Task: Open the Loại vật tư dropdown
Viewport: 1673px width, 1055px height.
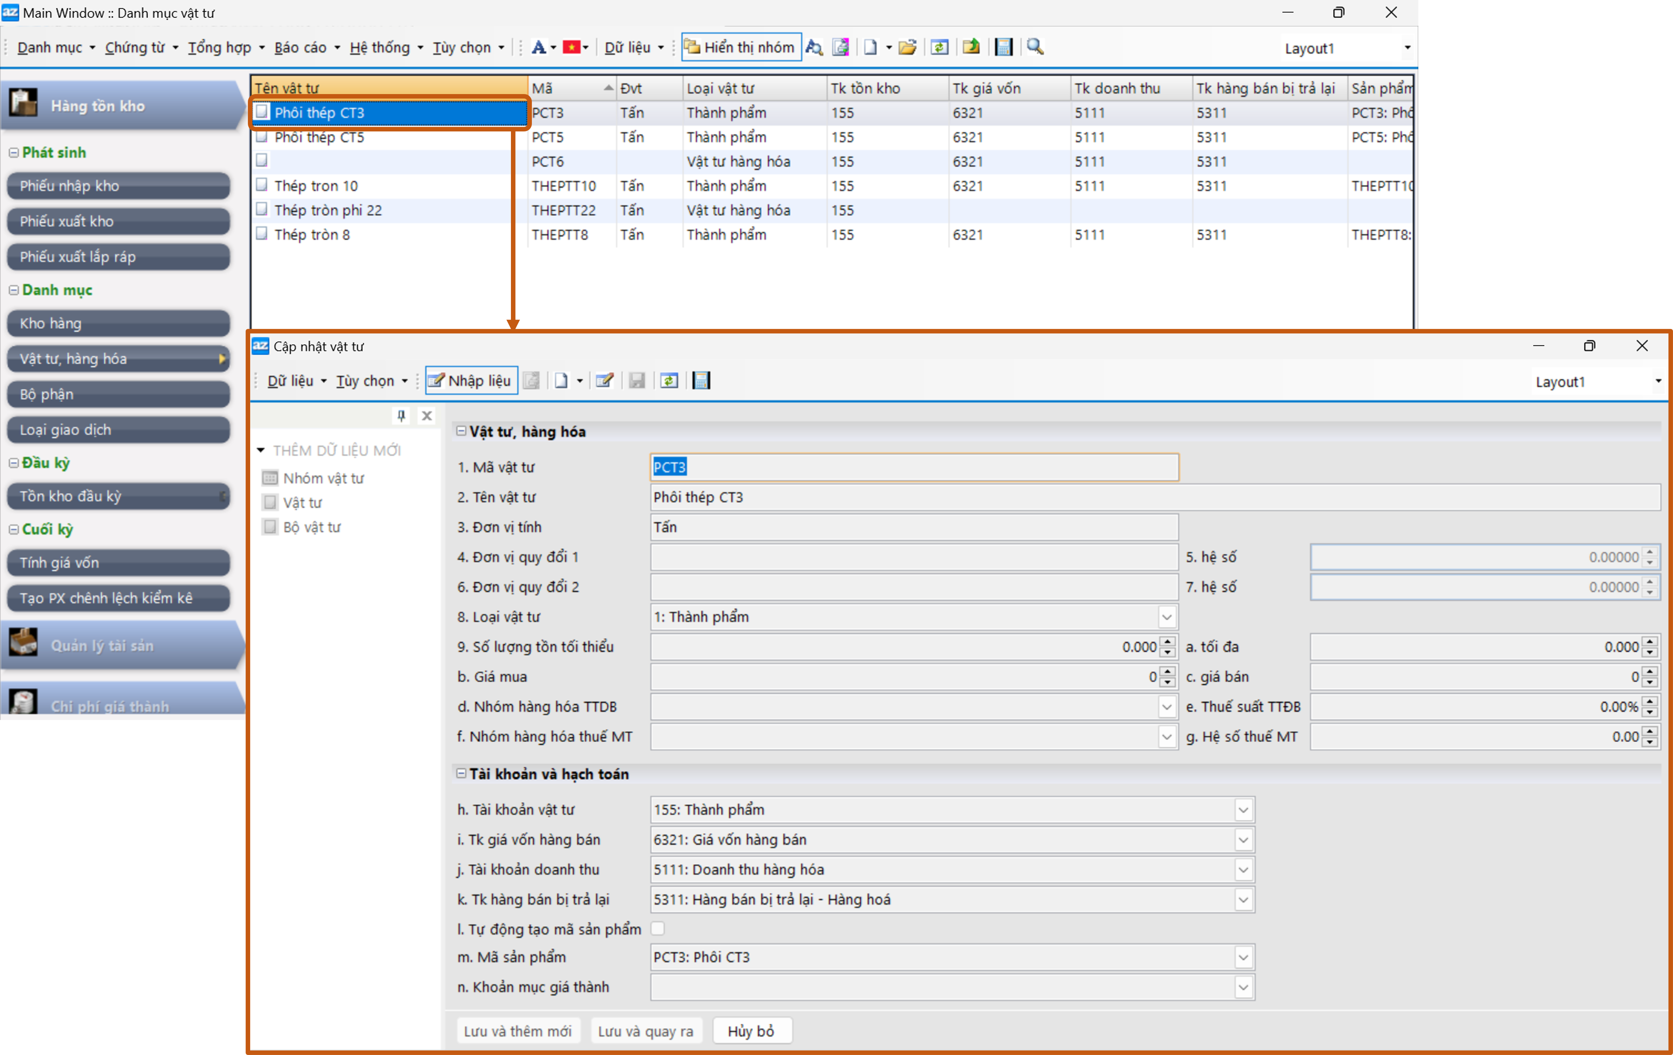Action: tap(1167, 617)
